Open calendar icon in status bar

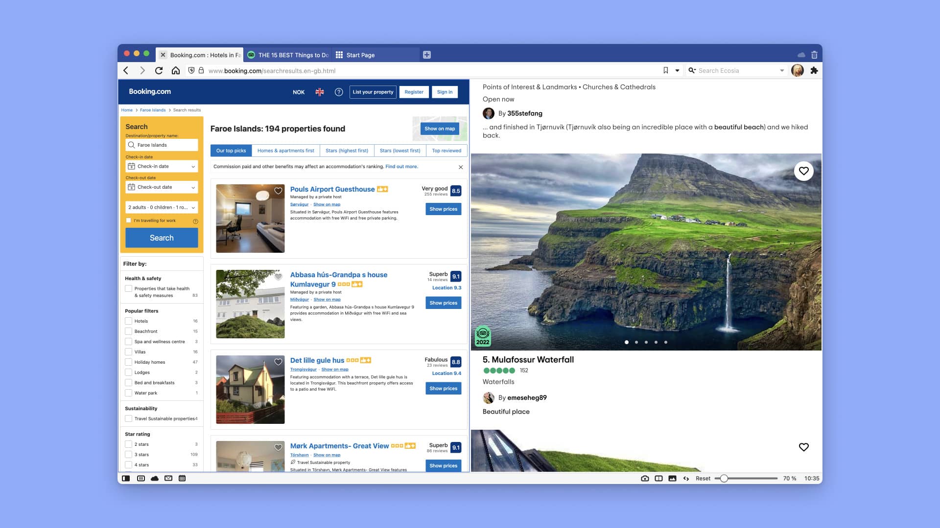click(x=182, y=479)
